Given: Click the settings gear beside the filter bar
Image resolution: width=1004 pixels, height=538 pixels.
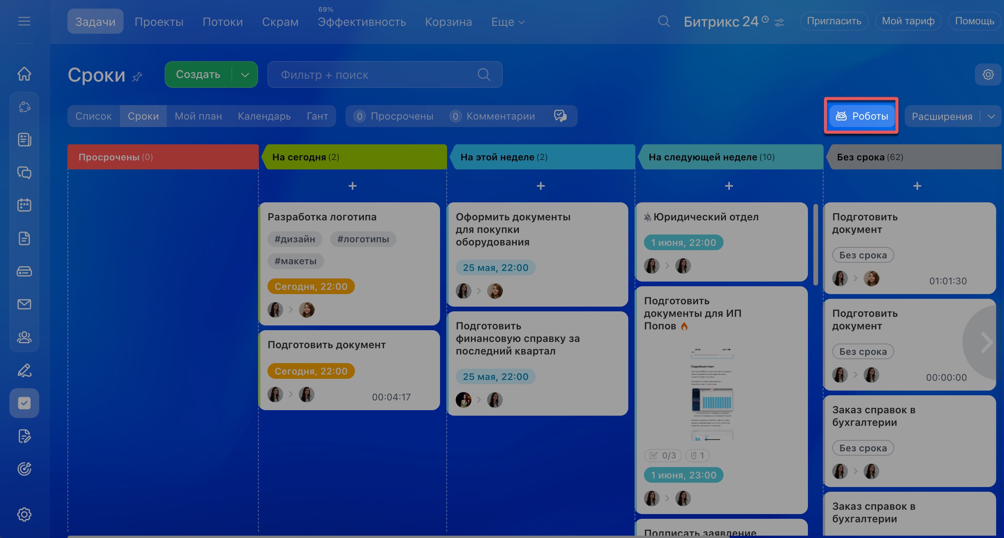Looking at the screenshot, I should [x=988, y=75].
